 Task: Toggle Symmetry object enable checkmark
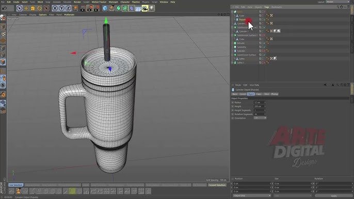pyautogui.click(x=265, y=47)
